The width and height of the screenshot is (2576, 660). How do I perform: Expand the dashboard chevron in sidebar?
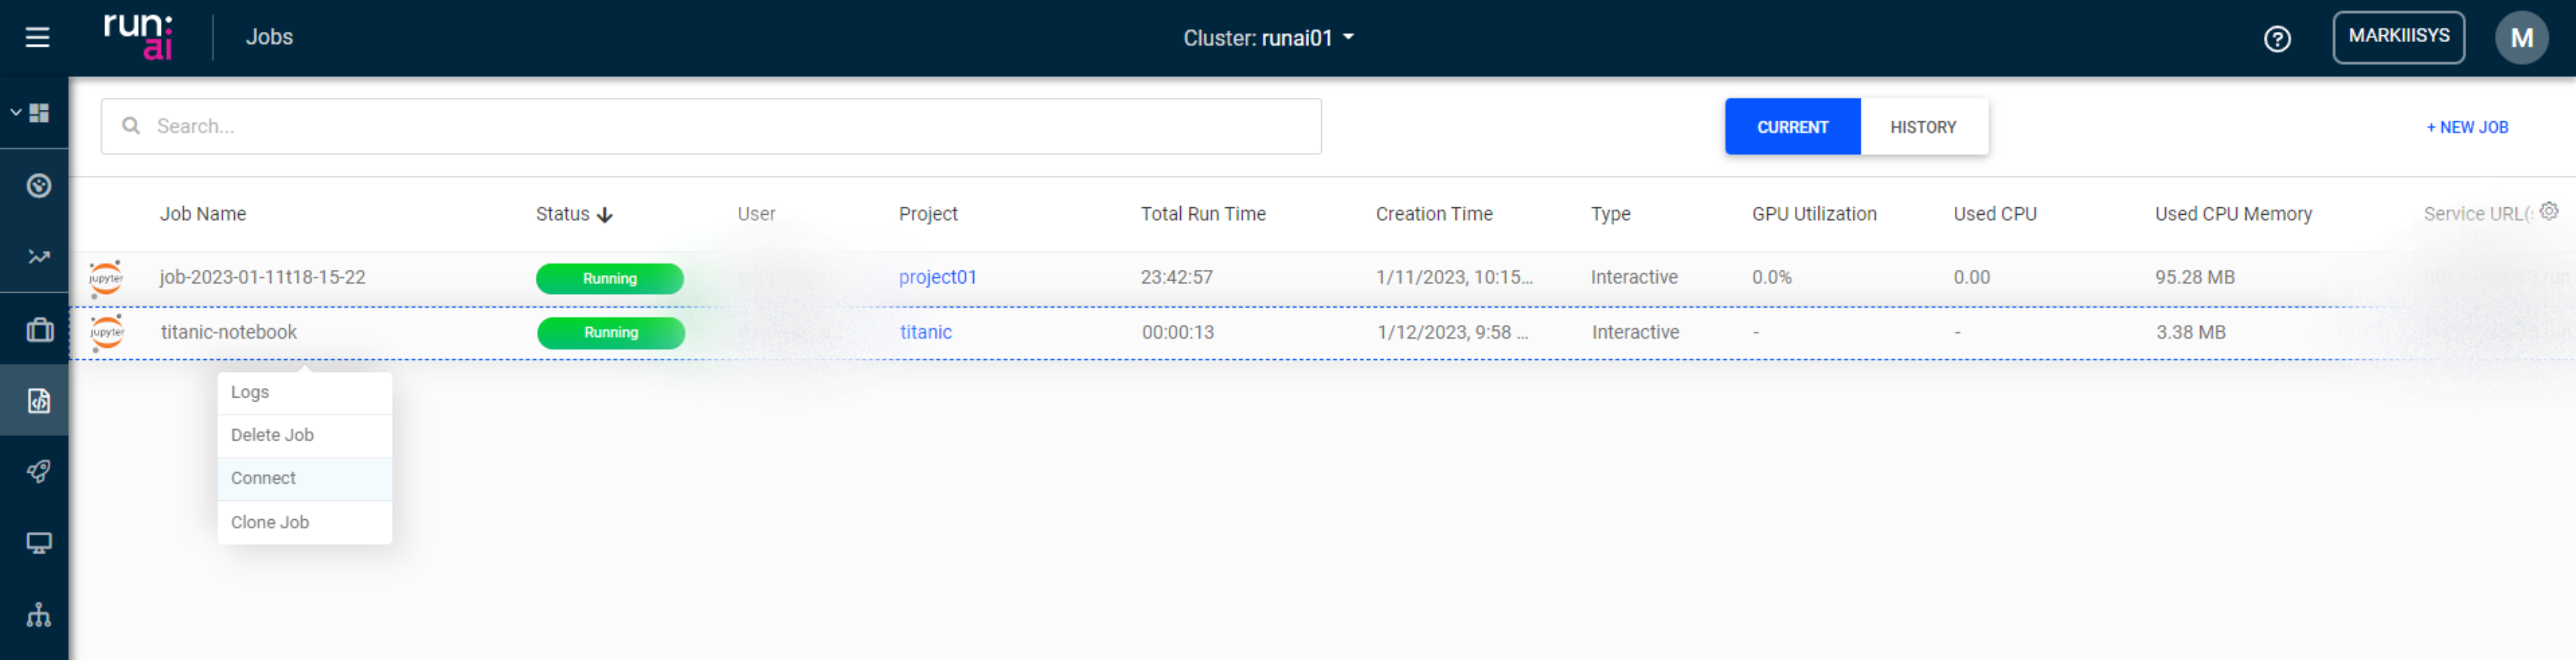15,113
